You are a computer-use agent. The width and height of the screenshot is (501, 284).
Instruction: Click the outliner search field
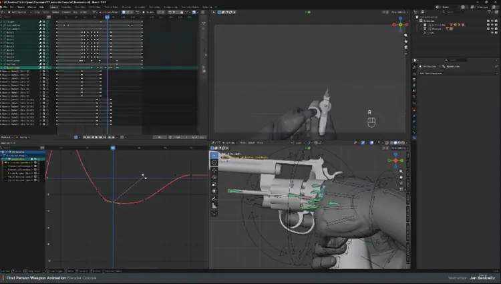pos(453,12)
